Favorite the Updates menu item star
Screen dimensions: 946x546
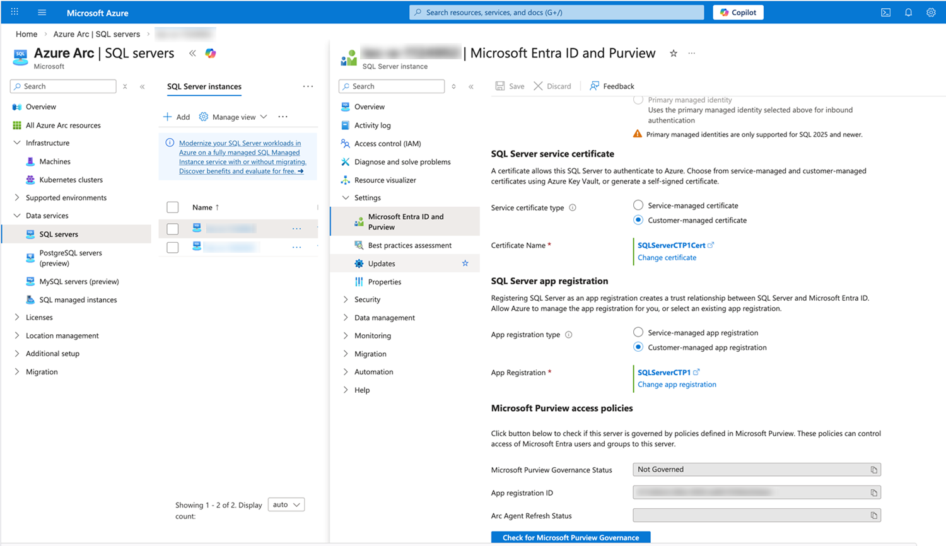pyautogui.click(x=465, y=264)
